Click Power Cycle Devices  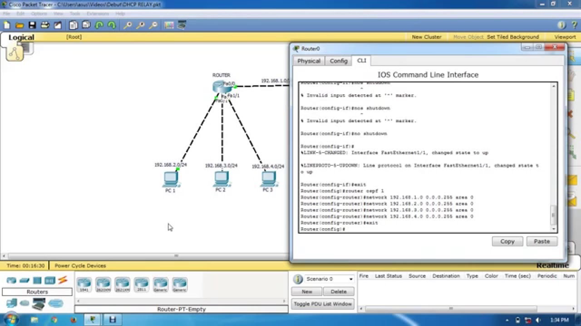point(80,266)
